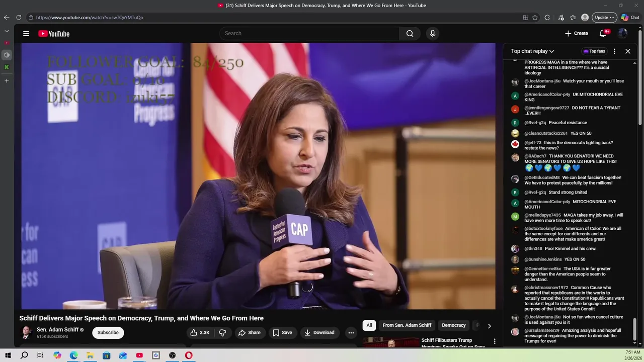Screen dimensions: 644x362
Task: Download the video
Action: [319, 332]
